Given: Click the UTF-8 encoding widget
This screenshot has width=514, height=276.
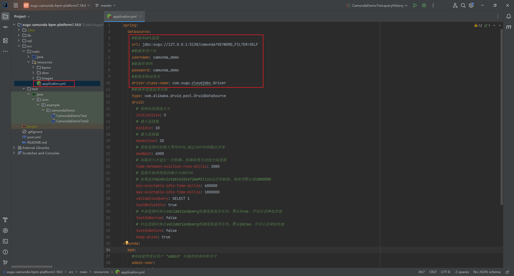Looking at the screenshot, I should (x=445, y=272).
